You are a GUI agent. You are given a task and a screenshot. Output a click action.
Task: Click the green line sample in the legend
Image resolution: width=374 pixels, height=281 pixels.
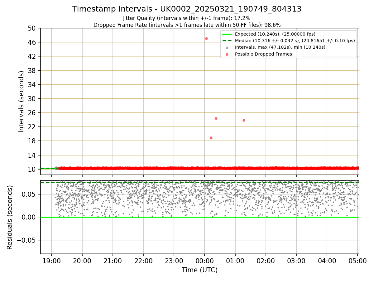(x=227, y=34)
